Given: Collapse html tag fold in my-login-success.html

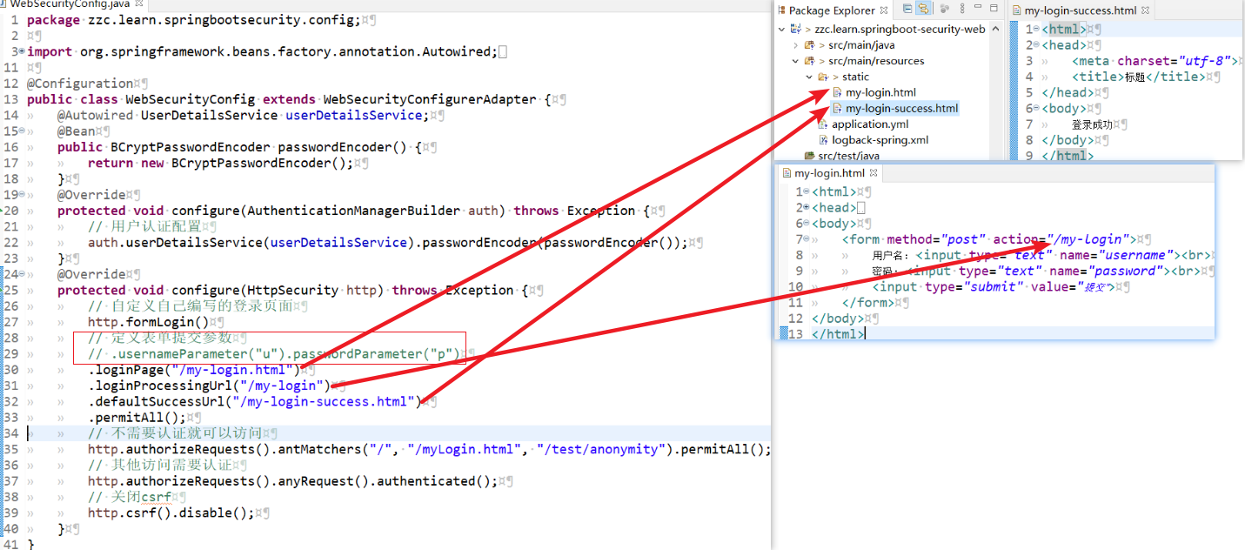Looking at the screenshot, I should [x=1036, y=29].
